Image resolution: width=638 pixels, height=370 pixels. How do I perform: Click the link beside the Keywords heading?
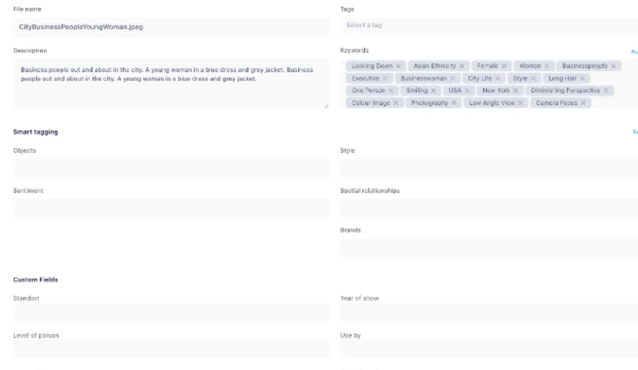click(x=634, y=51)
